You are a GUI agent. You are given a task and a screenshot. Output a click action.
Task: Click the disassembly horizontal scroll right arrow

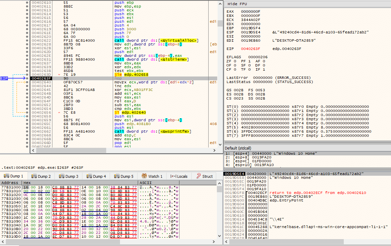coord(214,150)
